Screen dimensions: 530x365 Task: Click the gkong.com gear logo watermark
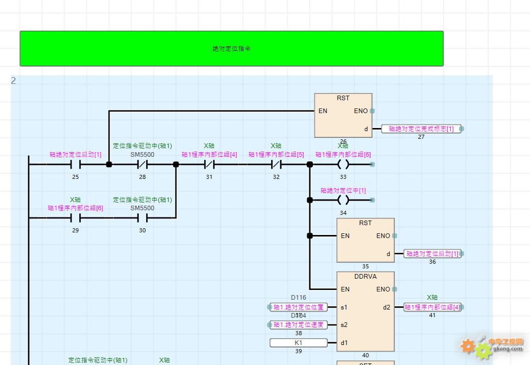pyautogui.click(x=476, y=348)
